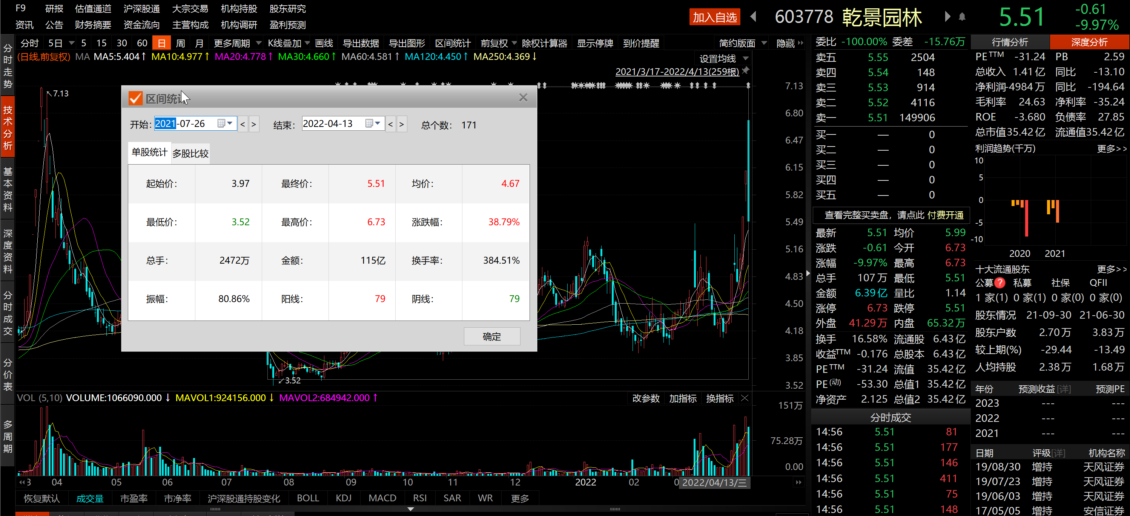
Task: Select 基本资料 in left sidebar
Action: click(8, 189)
